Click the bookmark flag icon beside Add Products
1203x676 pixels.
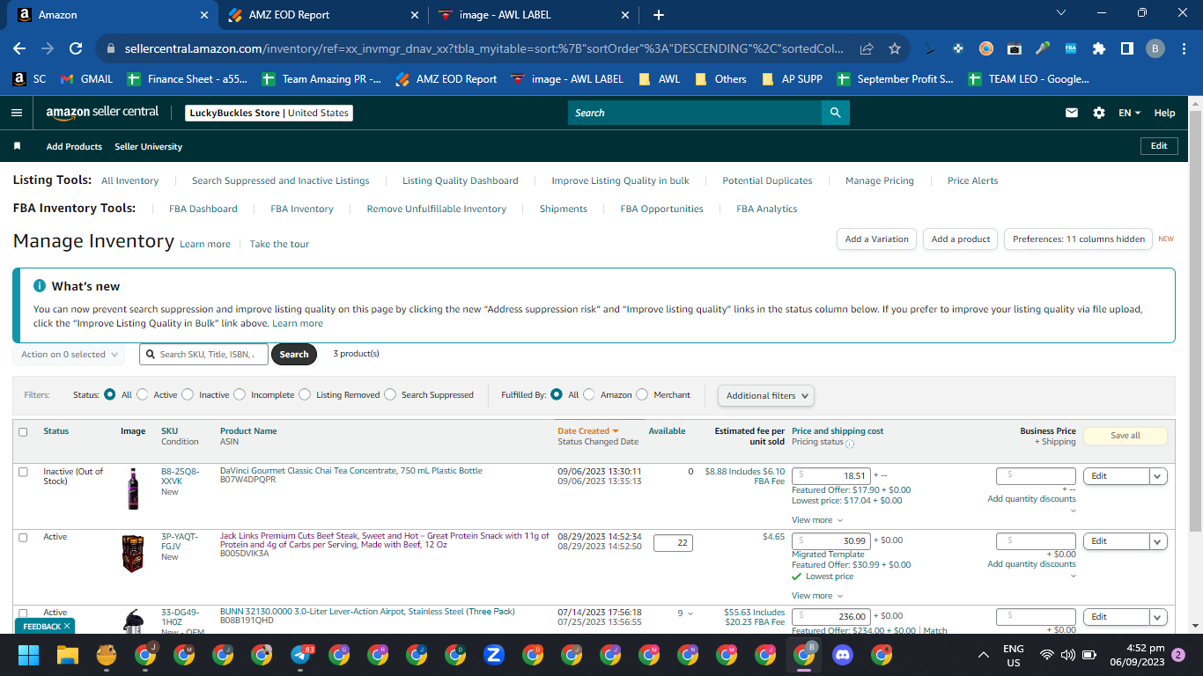coord(17,146)
